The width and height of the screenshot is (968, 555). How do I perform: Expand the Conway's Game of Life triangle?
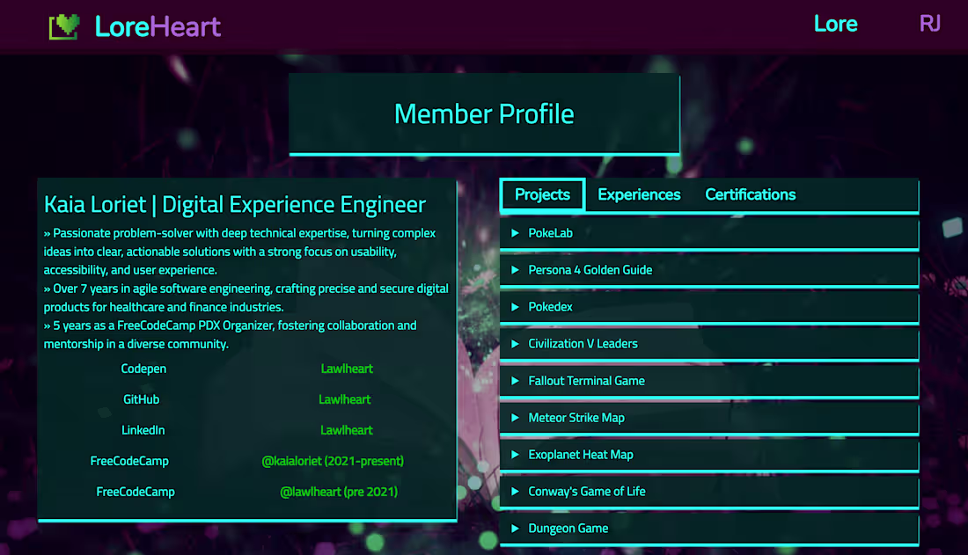coord(515,492)
